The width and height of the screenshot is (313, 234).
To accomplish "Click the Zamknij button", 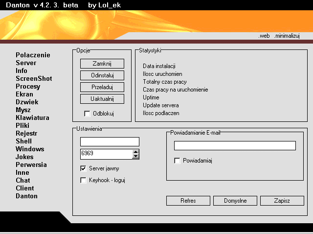I will 102,64.
